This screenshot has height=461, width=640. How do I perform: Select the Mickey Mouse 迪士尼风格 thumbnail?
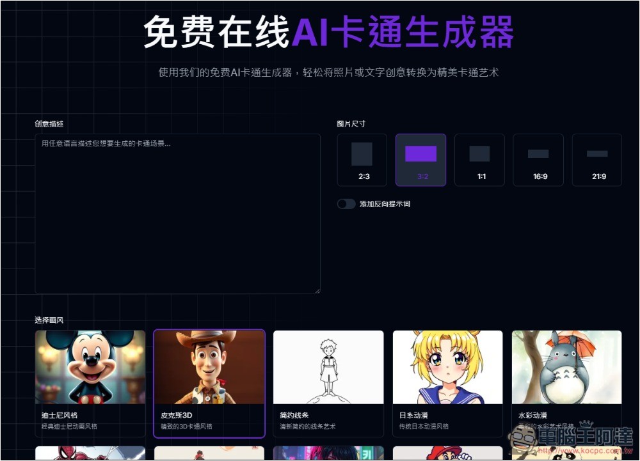coord(90,367)
